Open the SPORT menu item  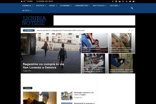point(52,6)
